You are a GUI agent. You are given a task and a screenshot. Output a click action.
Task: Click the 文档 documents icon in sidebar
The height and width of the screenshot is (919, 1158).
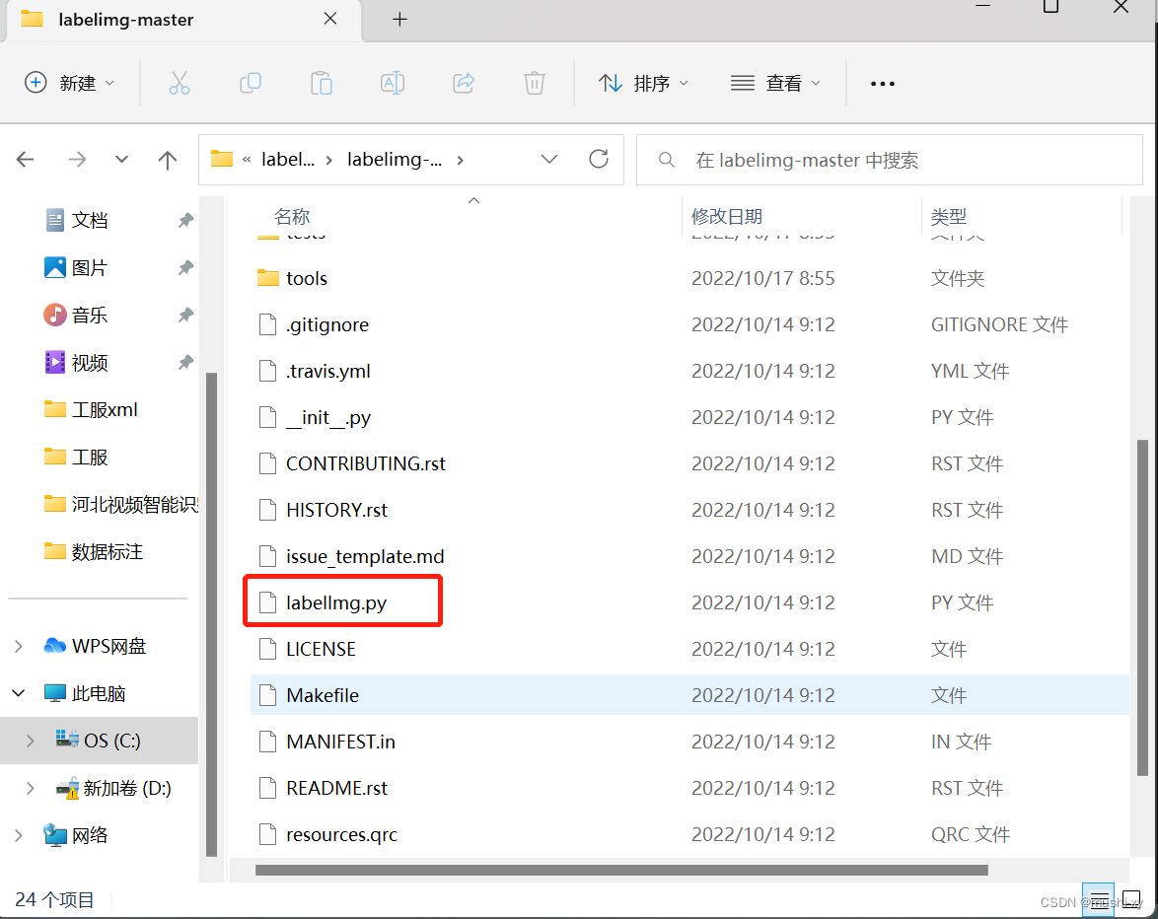tap(54, 220)
